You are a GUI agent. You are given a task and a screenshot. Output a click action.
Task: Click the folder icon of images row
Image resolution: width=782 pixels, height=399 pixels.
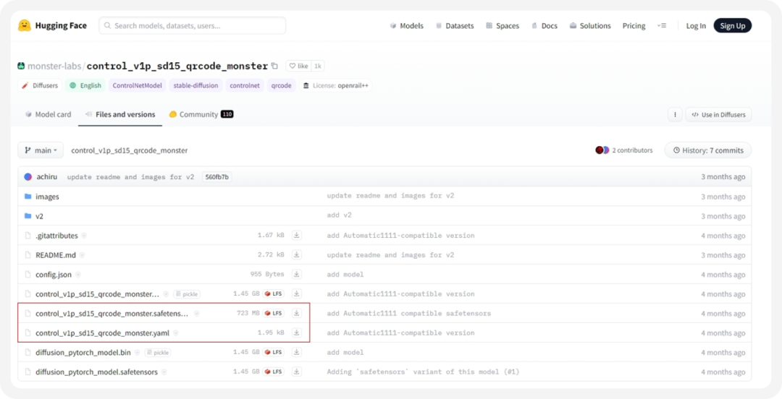tap(28, 197)
